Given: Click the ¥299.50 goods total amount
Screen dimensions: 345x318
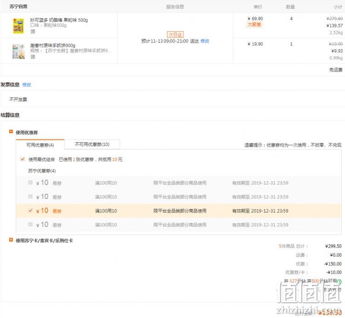Looking at the screenshot, I should [333, 246].
